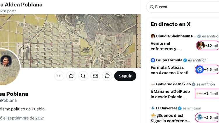Open '¡Buenos días! Sigue la conferenc...' broadcast
The width and height of the screenshot is (219, 123).
(170, 118)
